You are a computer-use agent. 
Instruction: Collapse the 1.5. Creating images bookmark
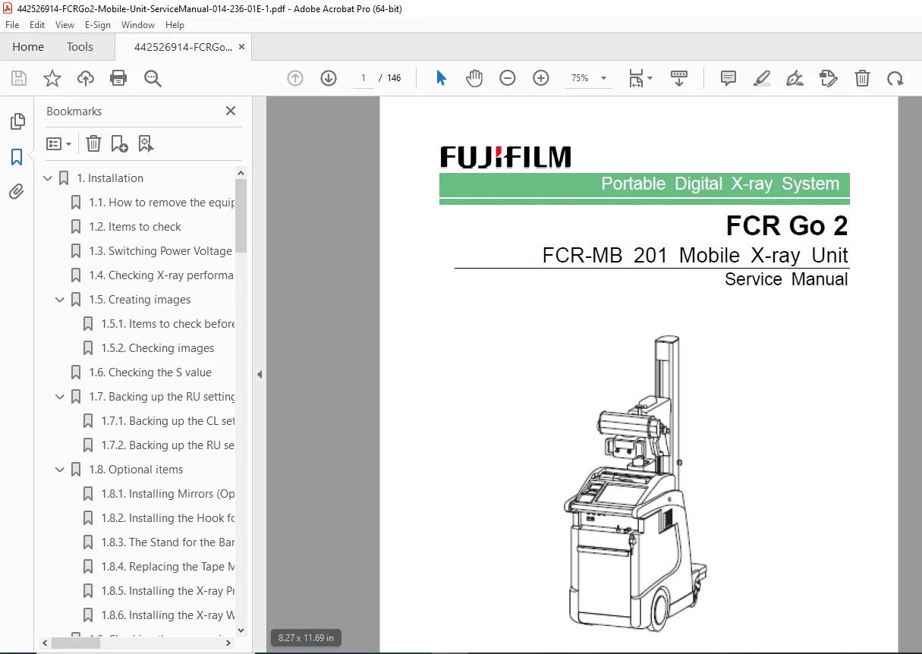[x=60, y=300]
